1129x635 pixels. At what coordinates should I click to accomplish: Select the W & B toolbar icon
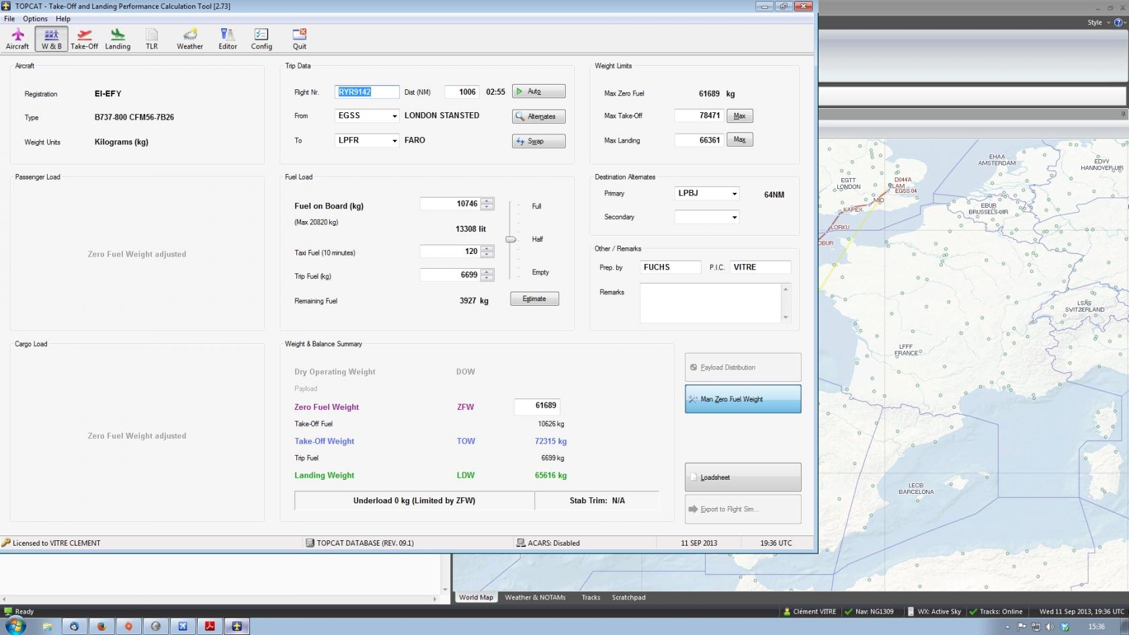pyautogui.click(x=52, y=39)
